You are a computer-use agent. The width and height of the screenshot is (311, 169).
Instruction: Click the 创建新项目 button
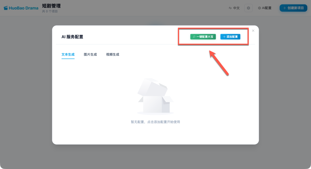[293, 8]
